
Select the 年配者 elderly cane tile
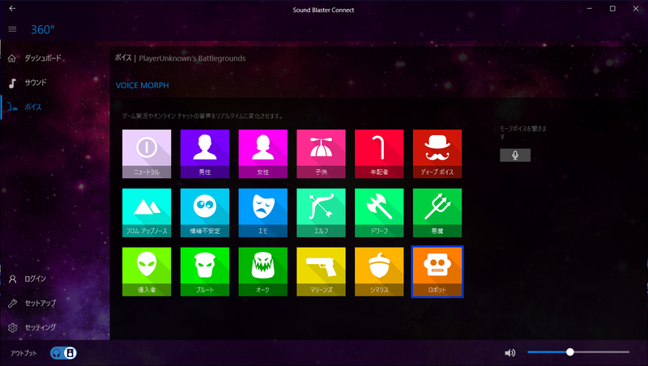(x=379, y=154)
